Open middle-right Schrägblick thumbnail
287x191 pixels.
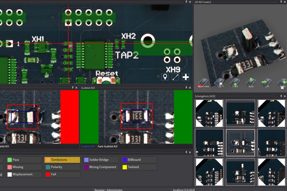[272, 143]
